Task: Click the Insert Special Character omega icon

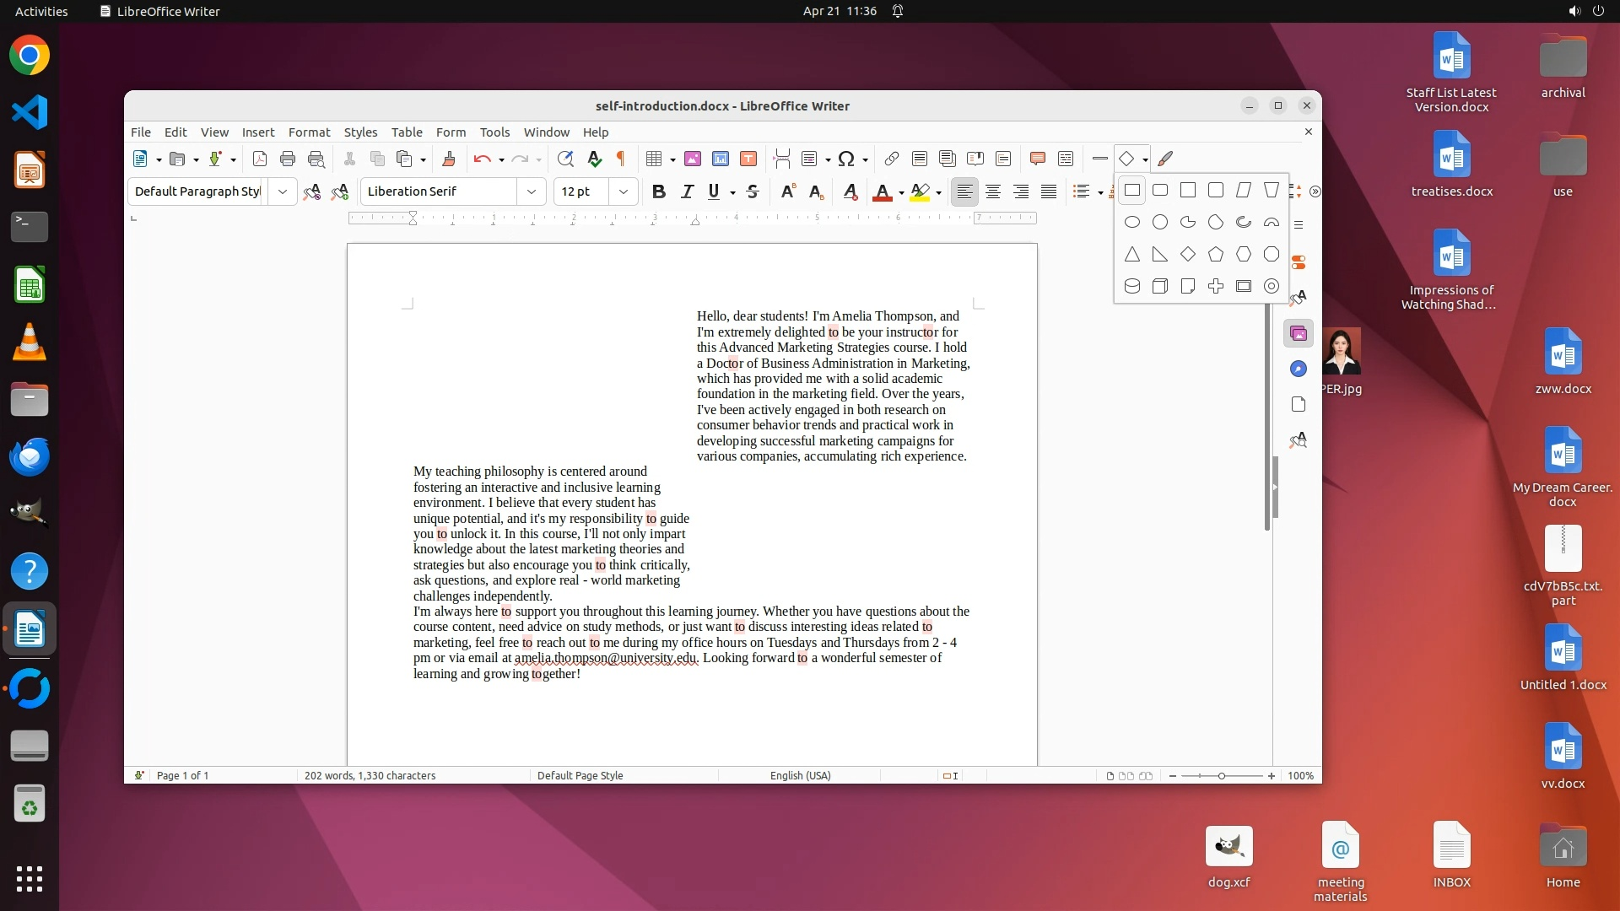Action: point(846,159)
